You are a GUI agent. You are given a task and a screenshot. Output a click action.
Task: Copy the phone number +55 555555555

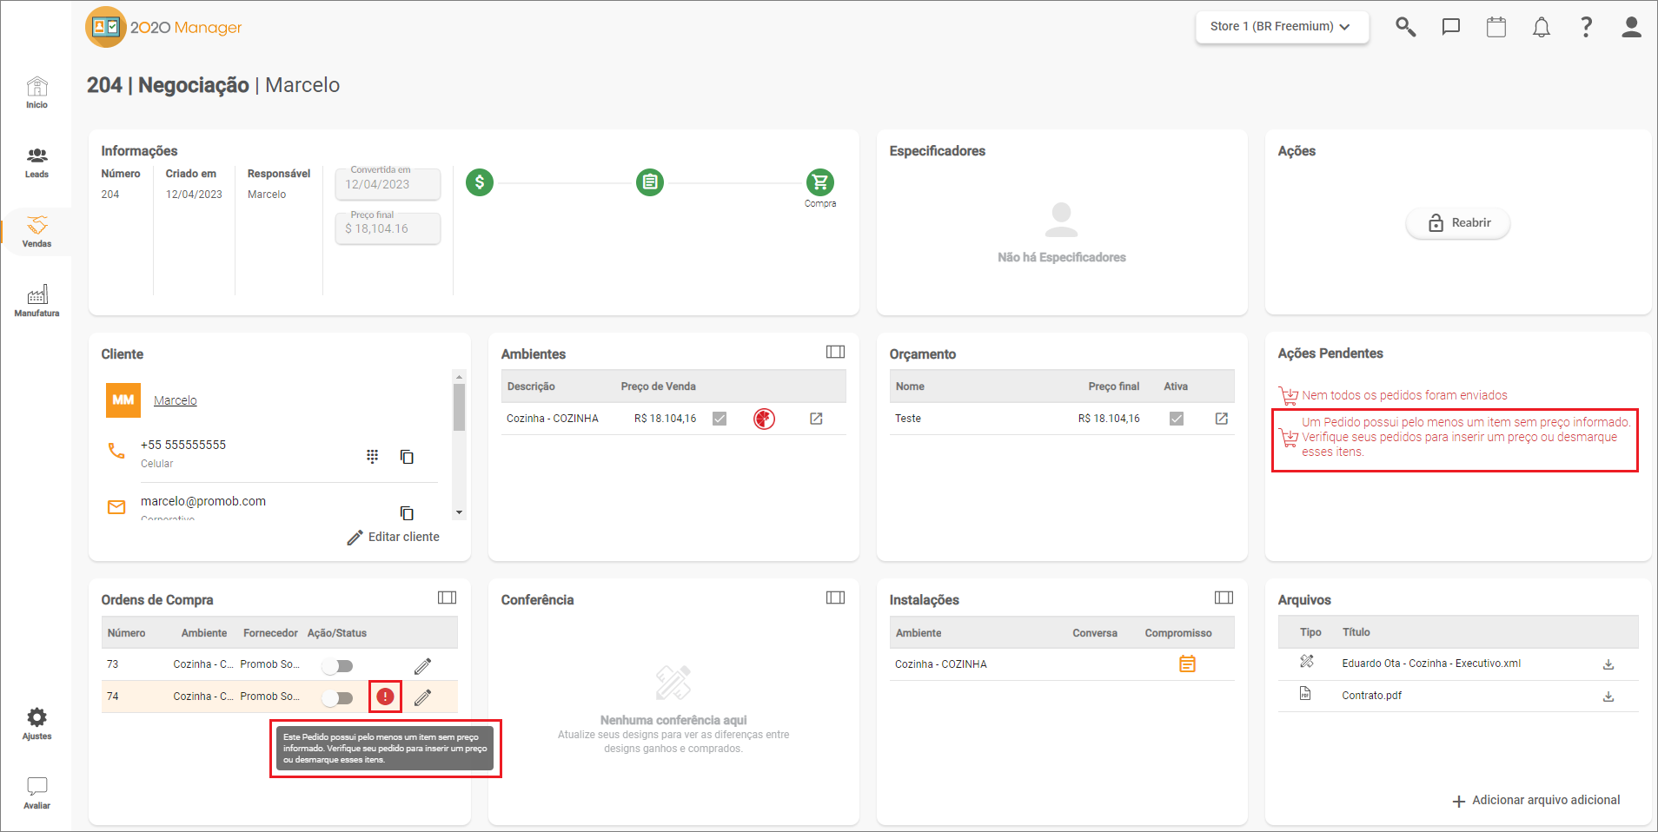click(406, 456)
